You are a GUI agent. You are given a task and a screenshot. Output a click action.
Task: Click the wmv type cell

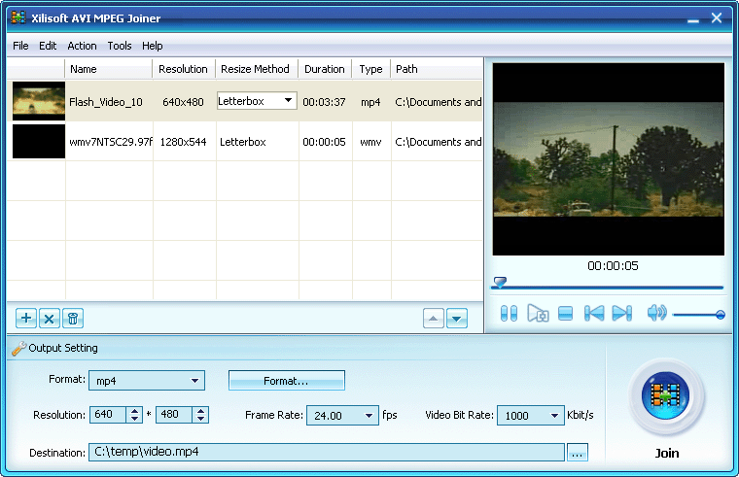click(x=370, y=142)
